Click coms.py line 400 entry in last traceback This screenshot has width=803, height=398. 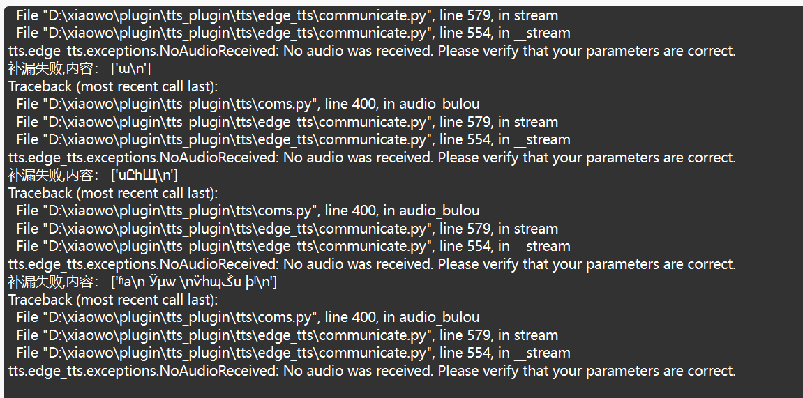tap(248, 317)
